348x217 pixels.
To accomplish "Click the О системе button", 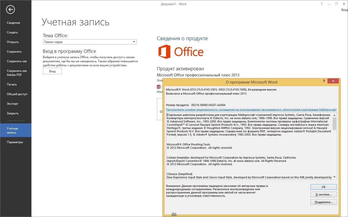I will (323, 194).
